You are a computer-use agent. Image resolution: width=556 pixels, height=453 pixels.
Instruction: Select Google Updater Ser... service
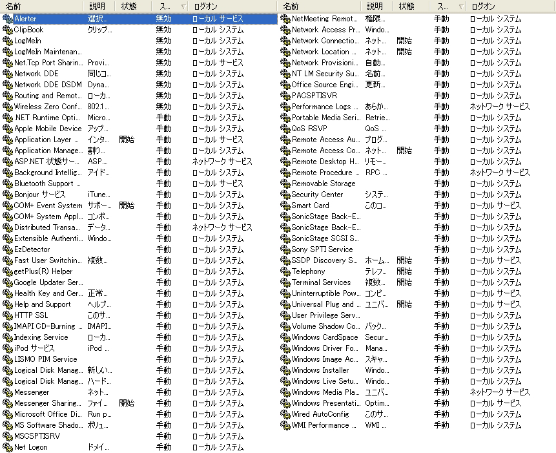click(48, 282)
